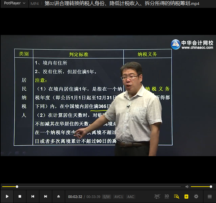Image resolution: width=216 pixels, height=203 pixels.
Task: Jump to the previous file
Action: tap(33, 196)
